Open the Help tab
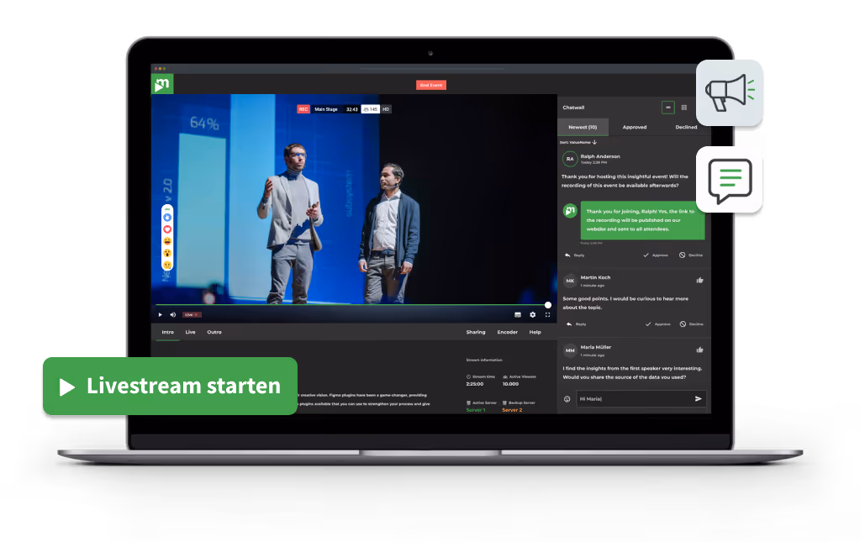 click(535, 332)
